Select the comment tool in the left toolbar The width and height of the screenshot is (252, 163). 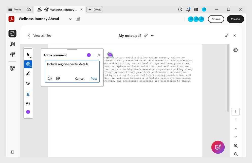click(x=28, y=64)
